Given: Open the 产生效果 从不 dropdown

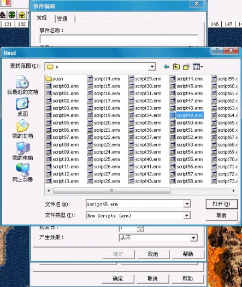Looking at the screenshot, I should click(x=193, y=238).
